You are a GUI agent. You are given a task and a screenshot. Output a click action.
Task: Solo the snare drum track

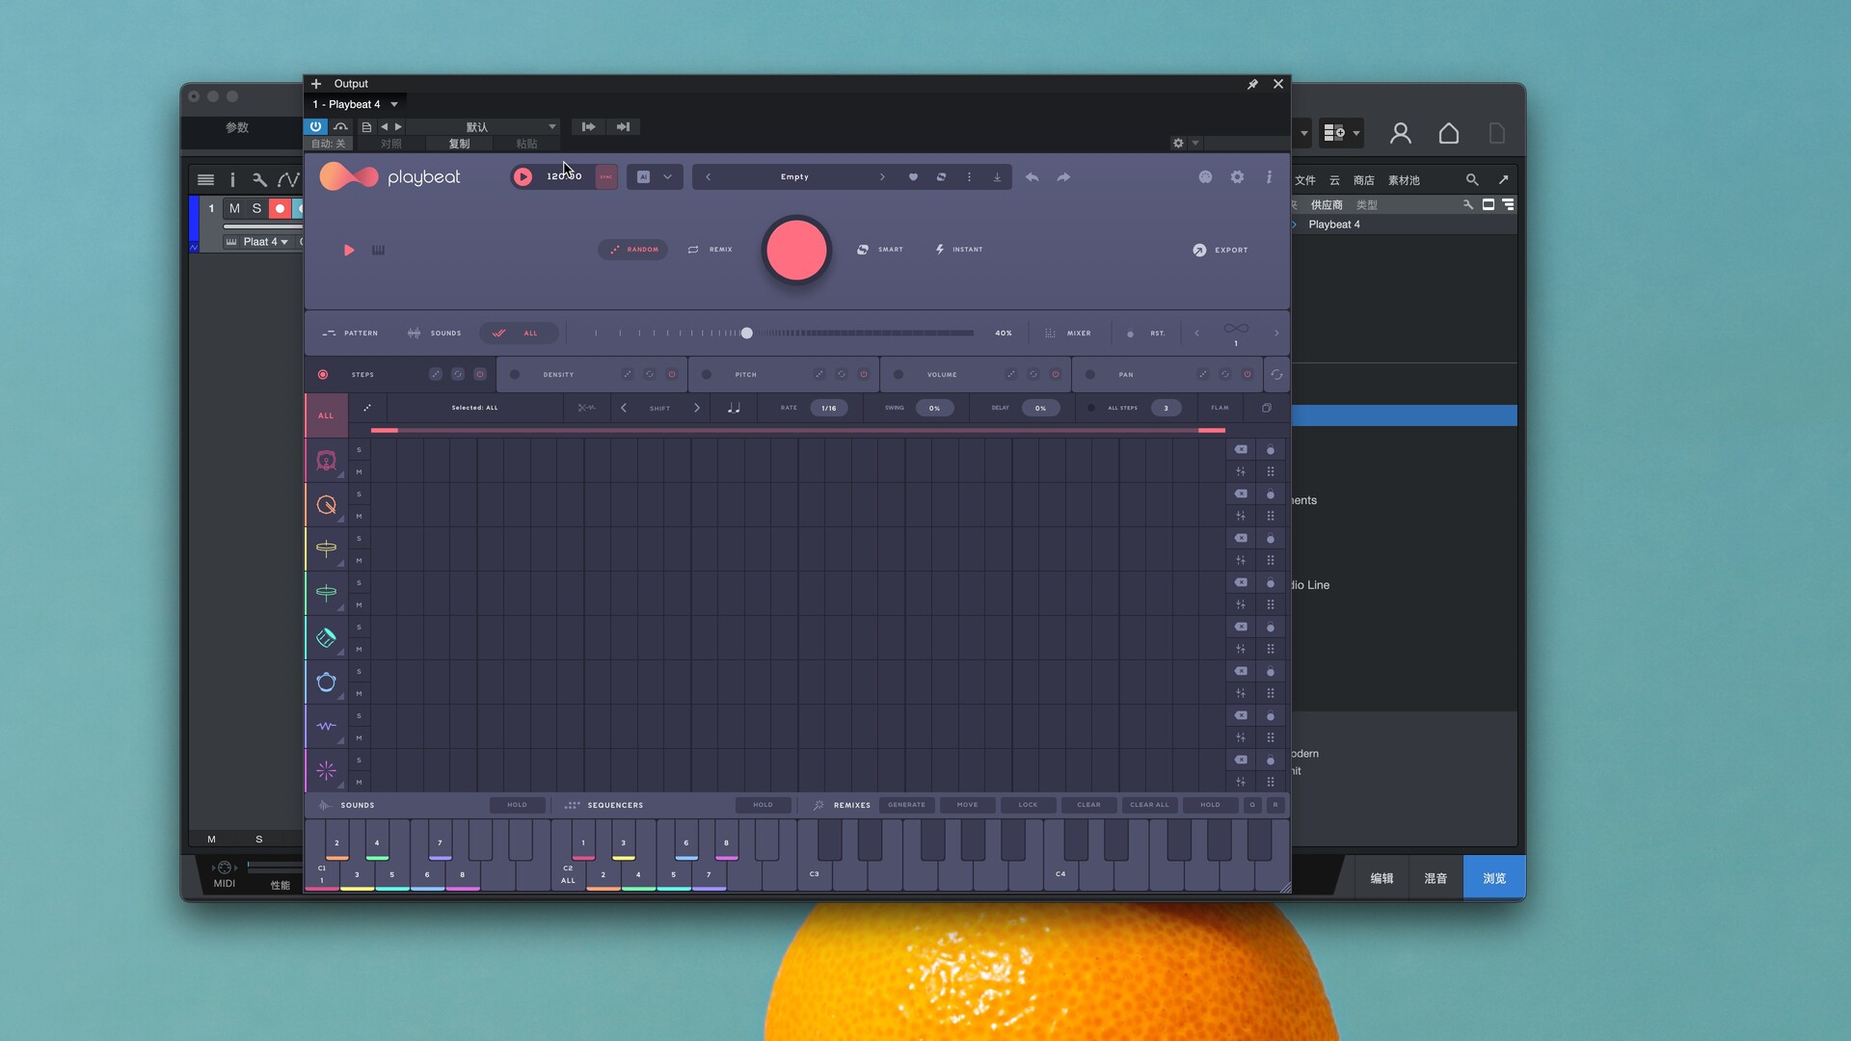click(x=359, y=494)
